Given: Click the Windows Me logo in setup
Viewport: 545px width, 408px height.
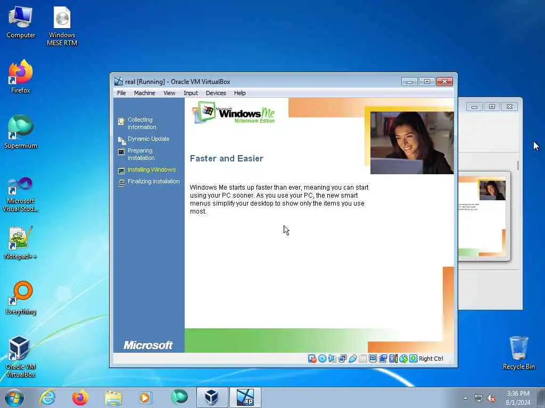Looking at the screenshot, I should click(x=234, y=112).
